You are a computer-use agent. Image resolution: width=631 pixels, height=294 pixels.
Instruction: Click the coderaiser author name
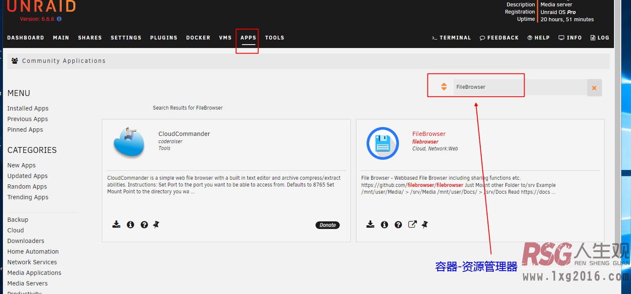(170, 141)
